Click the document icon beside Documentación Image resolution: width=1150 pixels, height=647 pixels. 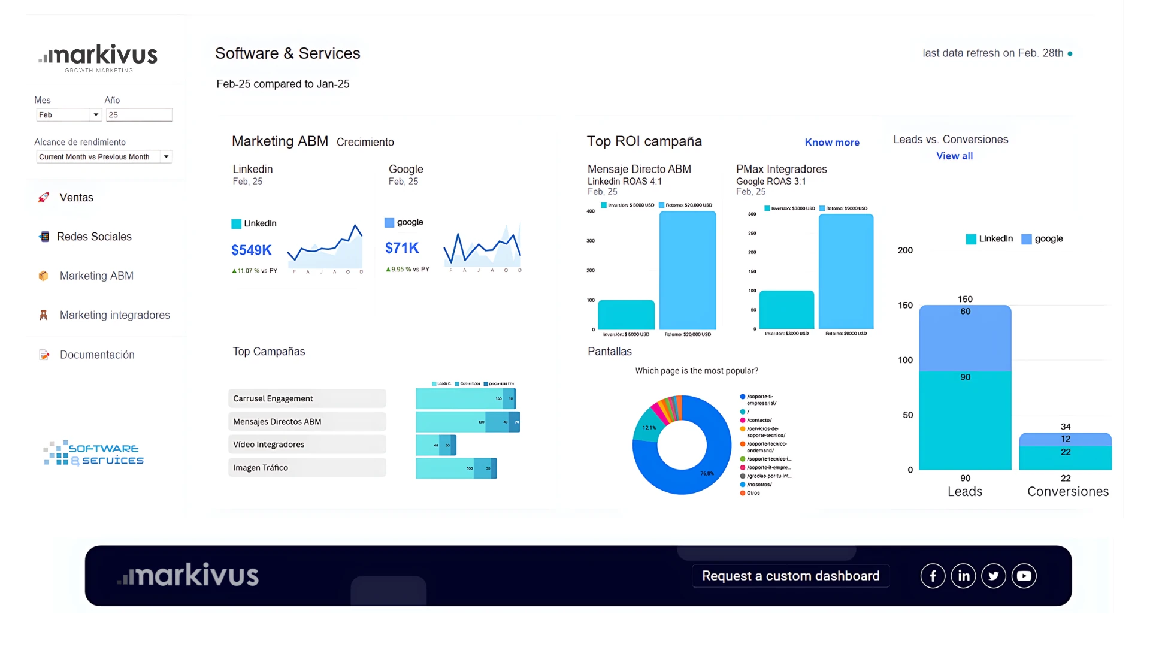44,355
